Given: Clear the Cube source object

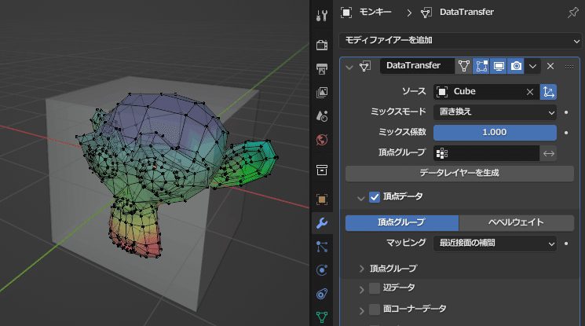Looking at the screenshot, I should 530,92.
